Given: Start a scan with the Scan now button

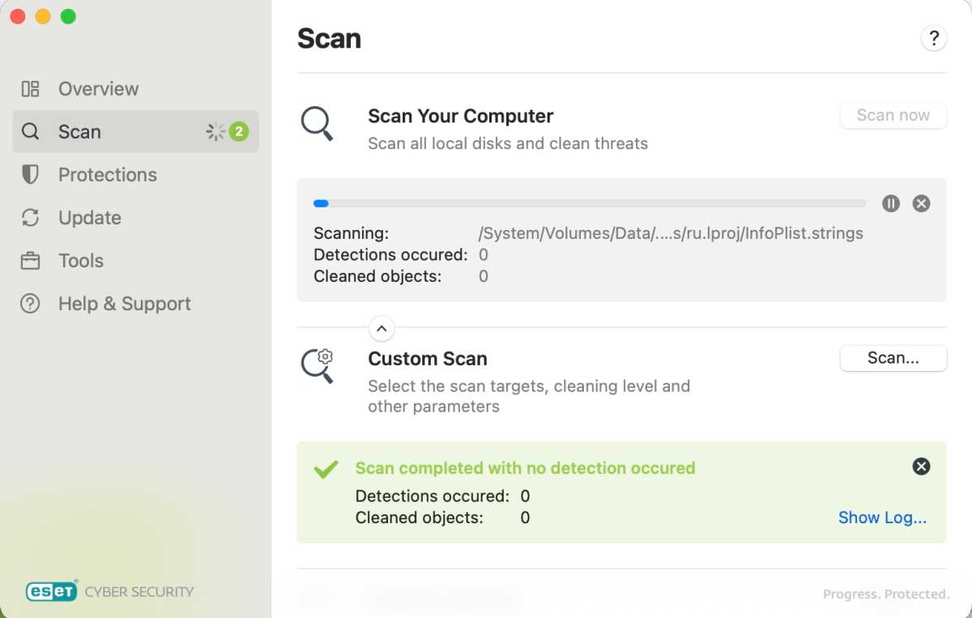Looking at the screenshot, I should tap(893, 115).
